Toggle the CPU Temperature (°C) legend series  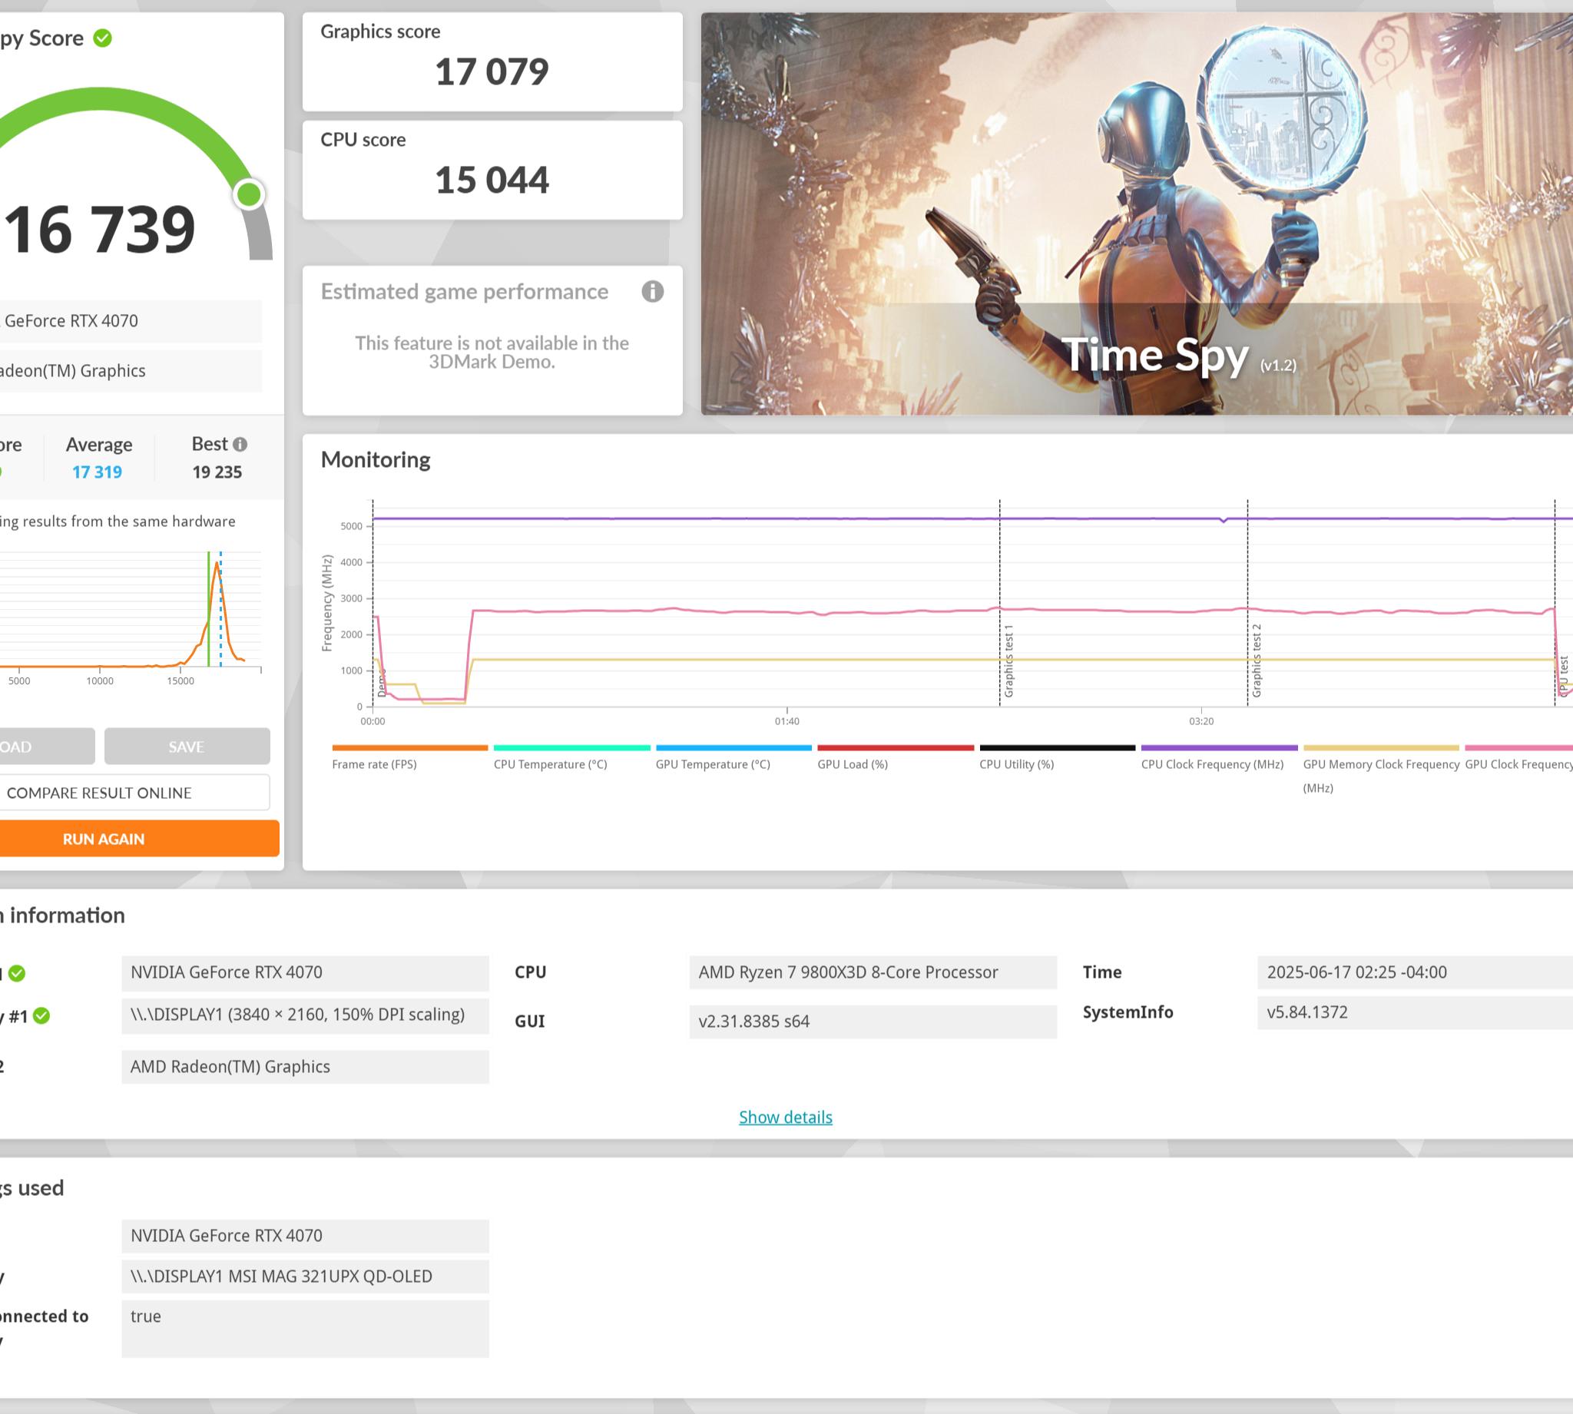tap(571, 757)
